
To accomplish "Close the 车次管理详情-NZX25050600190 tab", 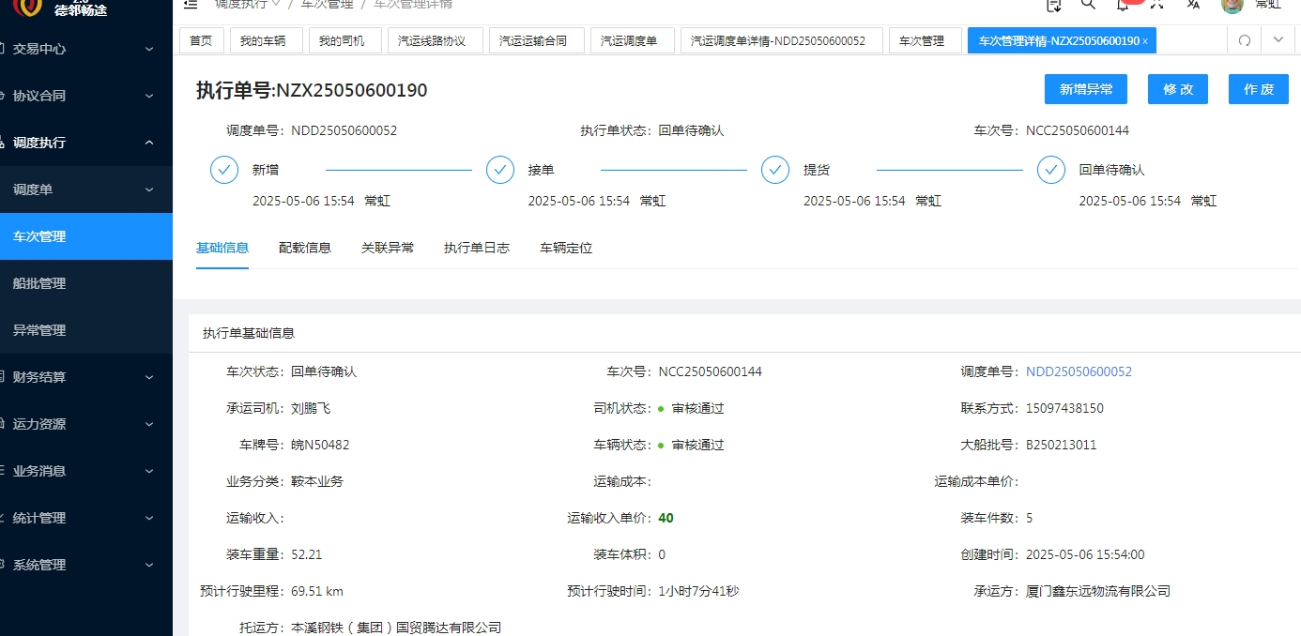I will (1145, 41).
